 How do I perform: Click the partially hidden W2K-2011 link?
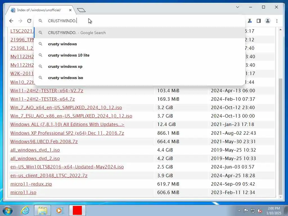(x=22, y=73)
